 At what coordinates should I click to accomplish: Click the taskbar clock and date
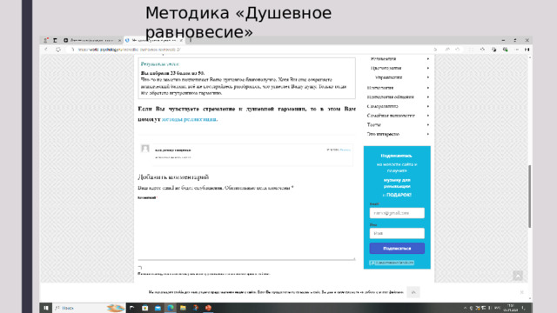(511, 308)
